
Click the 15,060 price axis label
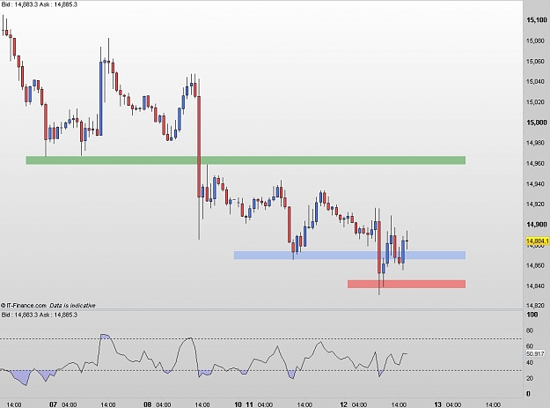(x=535, y=62)
